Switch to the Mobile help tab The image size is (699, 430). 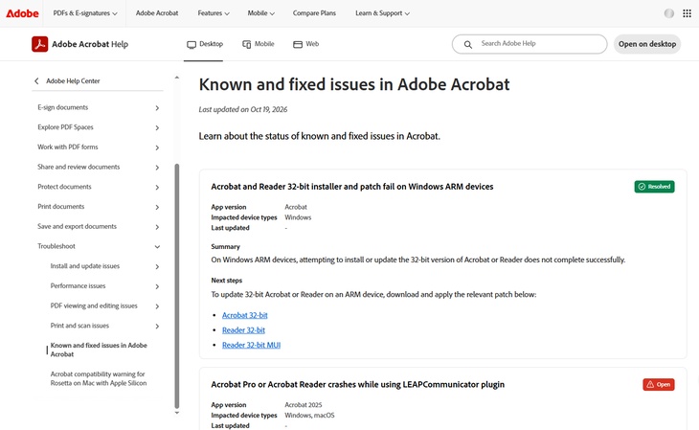tap(259, 44)
